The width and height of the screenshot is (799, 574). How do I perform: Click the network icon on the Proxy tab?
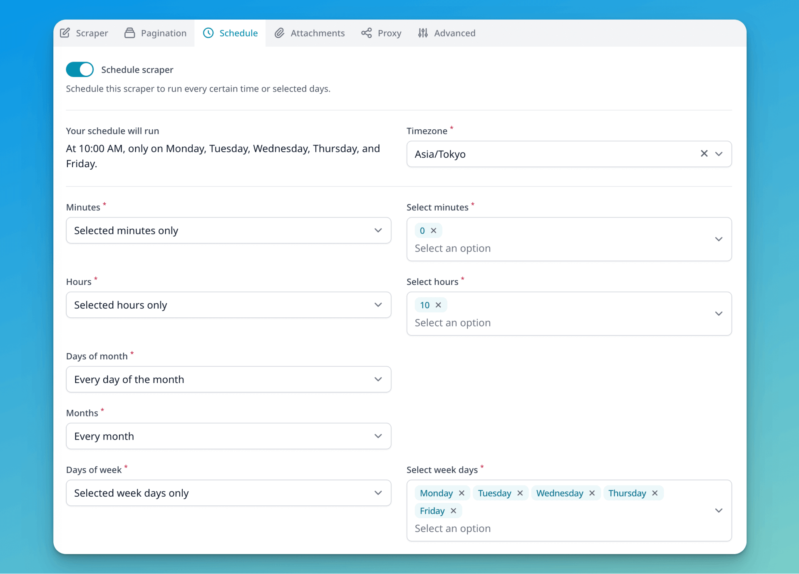[366, 33]
